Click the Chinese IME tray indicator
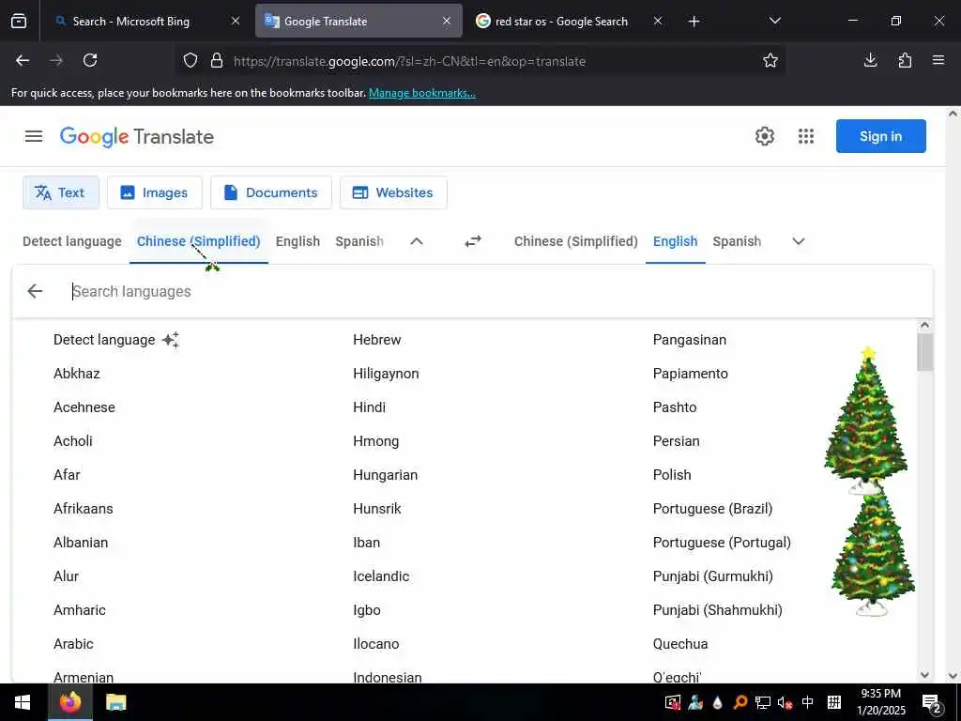 click(808, 702)
